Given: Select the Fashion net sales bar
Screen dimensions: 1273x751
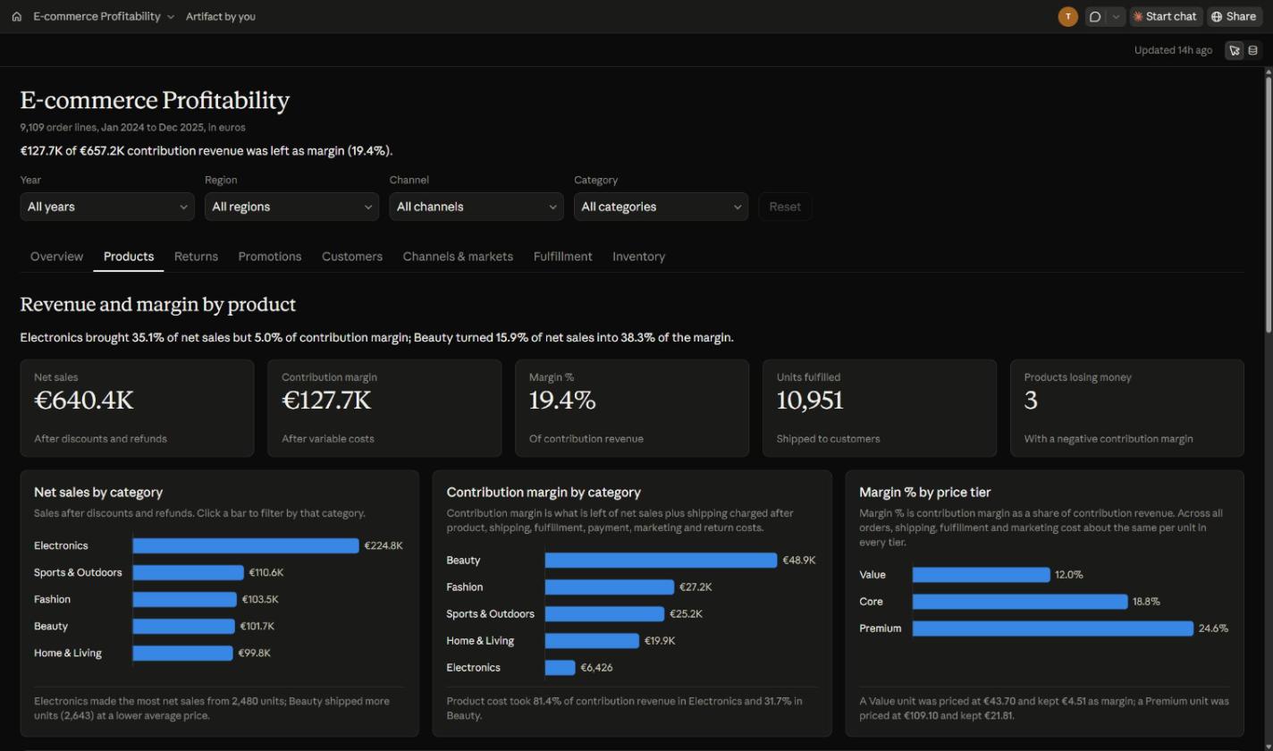Looking at the screenshot, I should pyautogui.click(x=185, y=599).
